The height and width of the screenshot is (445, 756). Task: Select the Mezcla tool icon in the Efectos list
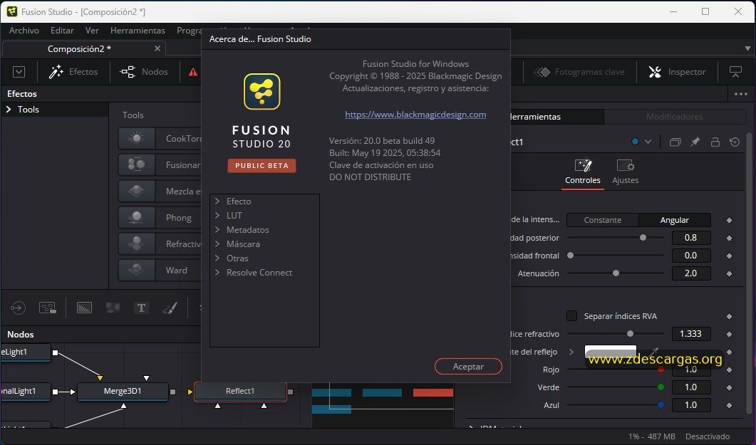[x=137, y=192]
